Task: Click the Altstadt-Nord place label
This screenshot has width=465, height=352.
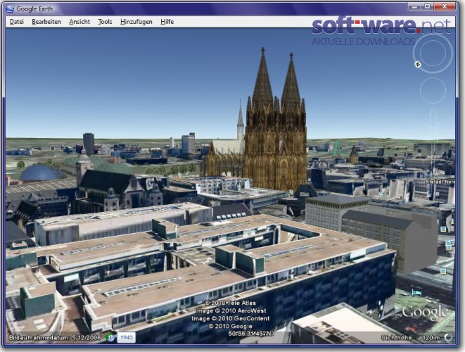Action: click(440, 182)
